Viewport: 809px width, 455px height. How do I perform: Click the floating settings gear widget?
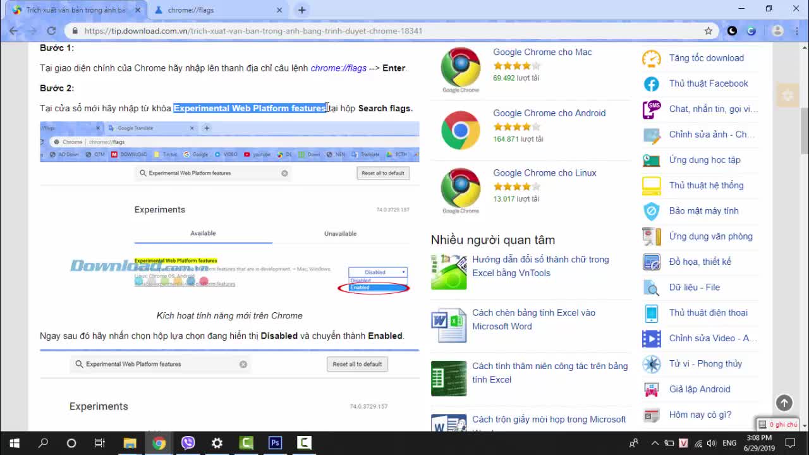[x=787, y=95]
